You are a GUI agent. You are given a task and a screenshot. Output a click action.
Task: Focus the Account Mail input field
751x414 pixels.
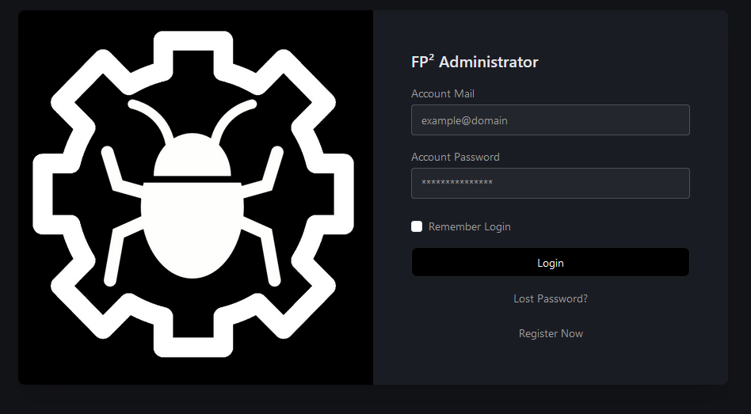[x=550, y=120]
